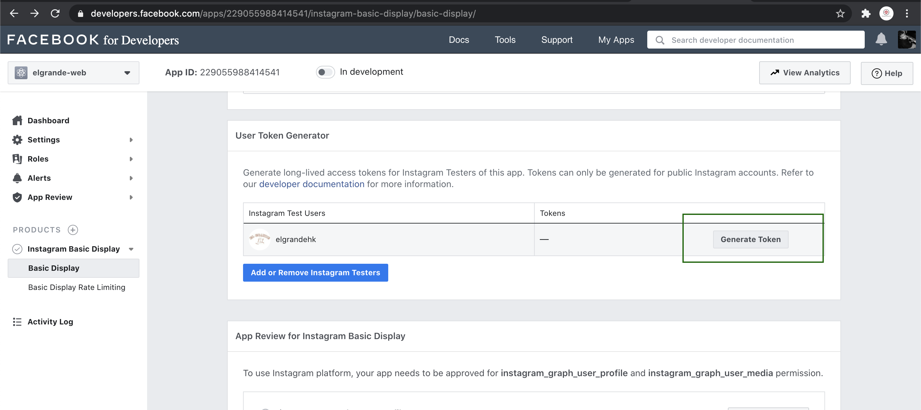Expand the elgrande-web app selector
This screenshot has height=410, width=921.
coord(127,72)
